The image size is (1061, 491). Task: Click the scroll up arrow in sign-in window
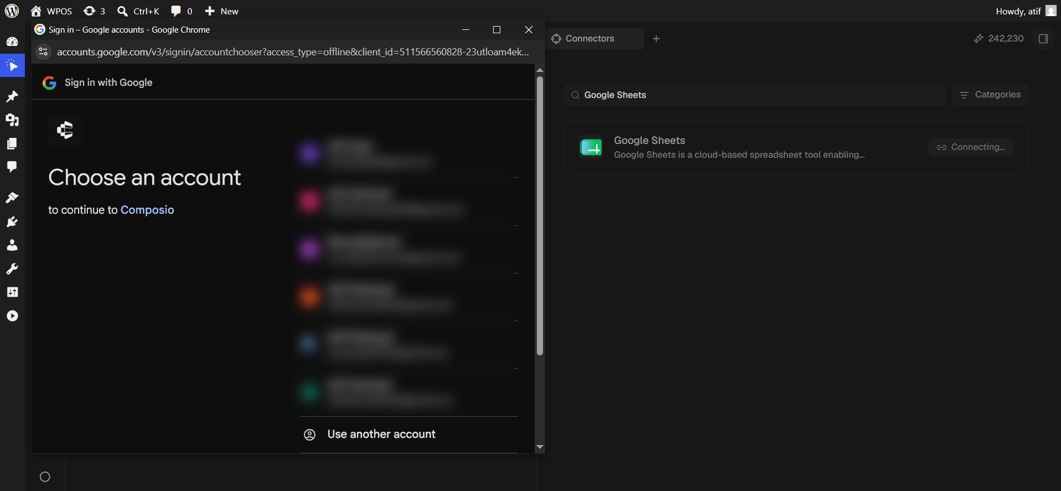click(x=540, y=70)
